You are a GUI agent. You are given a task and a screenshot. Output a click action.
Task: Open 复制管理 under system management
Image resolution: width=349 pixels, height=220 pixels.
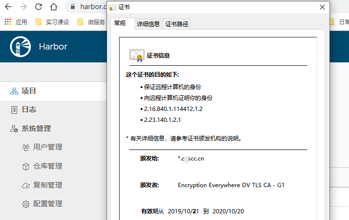coord(48,185)
